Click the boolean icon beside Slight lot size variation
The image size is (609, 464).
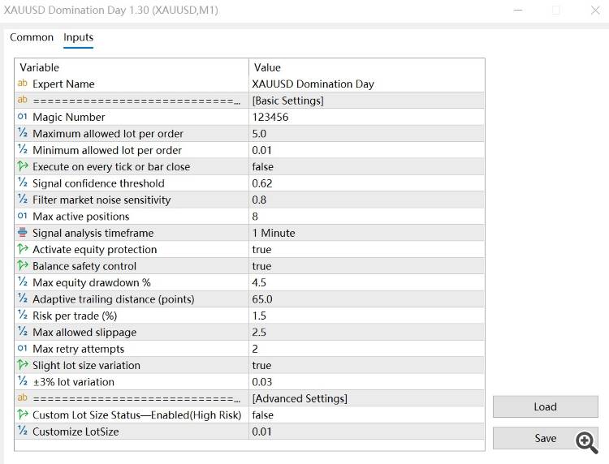pos(23,366)
